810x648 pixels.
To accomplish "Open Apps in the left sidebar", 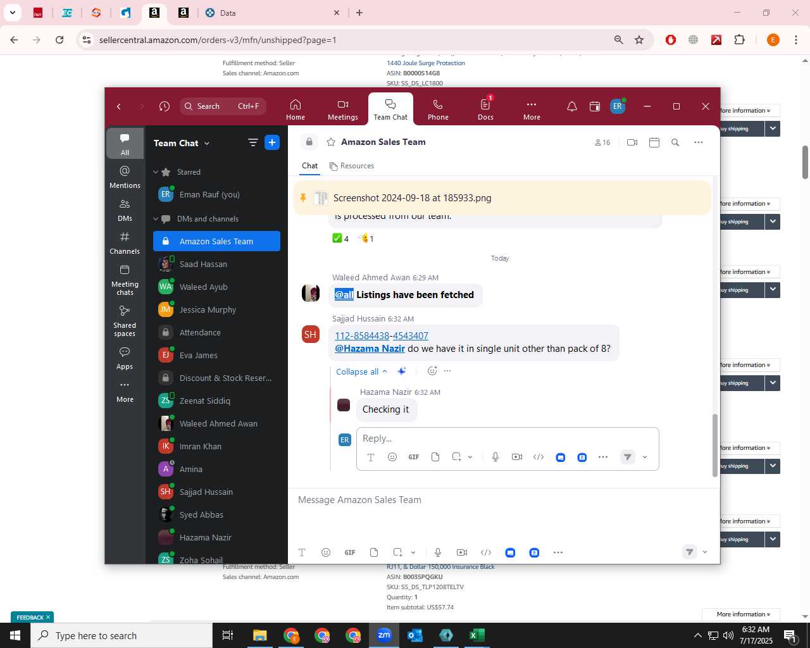I will coord(125,358).
